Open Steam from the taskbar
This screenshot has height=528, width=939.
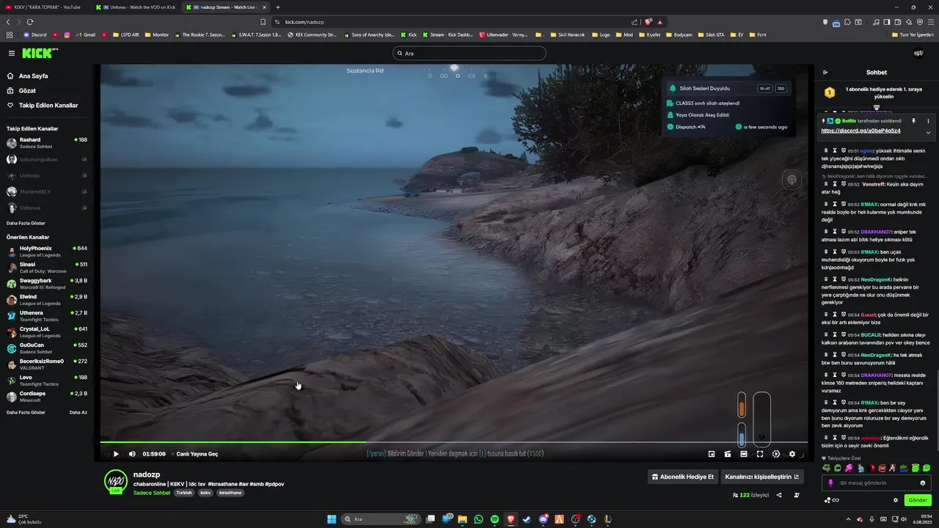pyautogui.click(x=527, y=519)
